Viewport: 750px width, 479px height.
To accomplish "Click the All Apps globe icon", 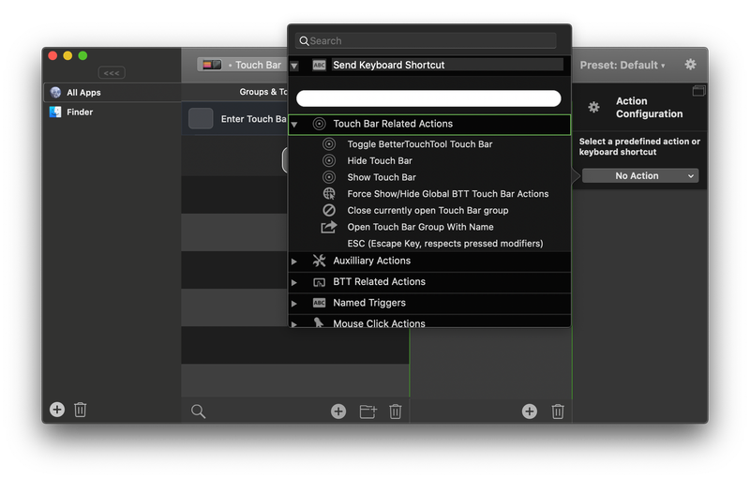I will pos(55,92).
